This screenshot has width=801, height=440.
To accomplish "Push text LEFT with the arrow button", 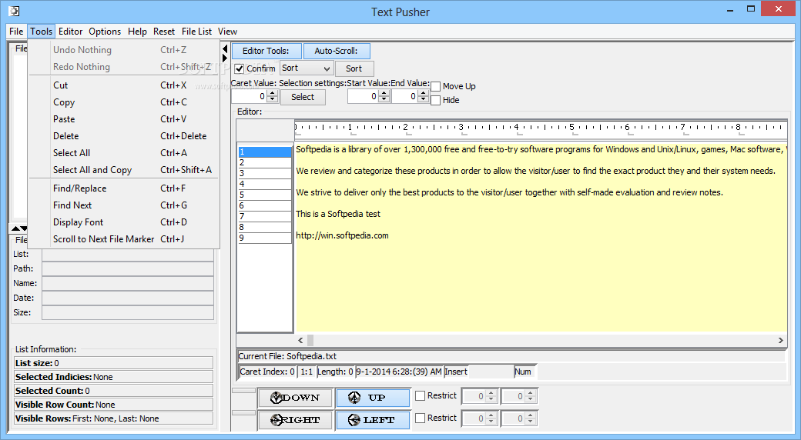I will (373, 420).
